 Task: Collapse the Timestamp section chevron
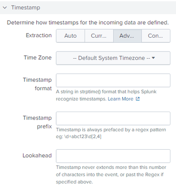click(5, 7)
